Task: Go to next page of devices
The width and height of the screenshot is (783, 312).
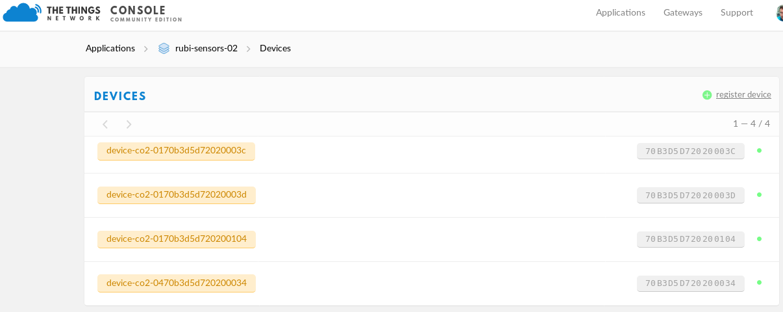Action: 129,124
